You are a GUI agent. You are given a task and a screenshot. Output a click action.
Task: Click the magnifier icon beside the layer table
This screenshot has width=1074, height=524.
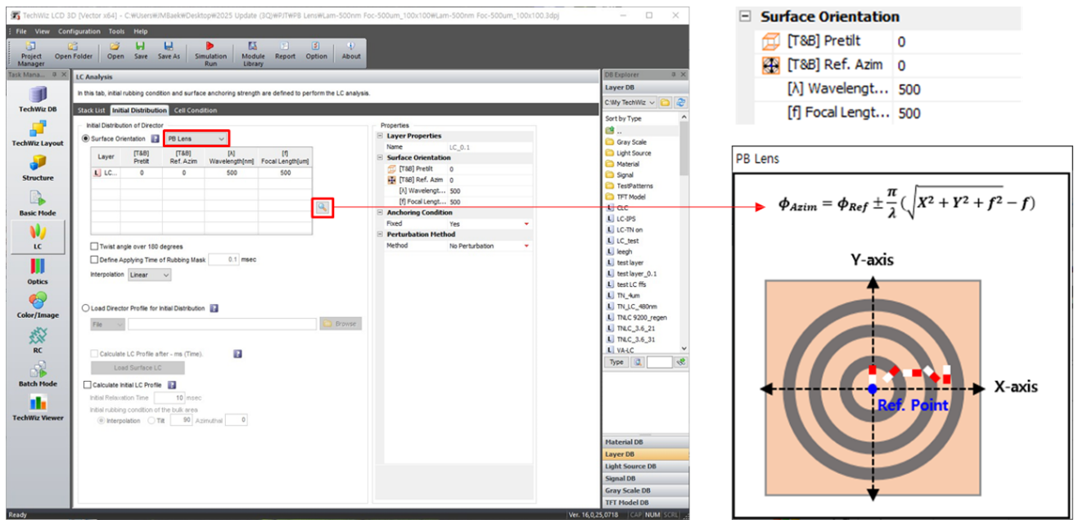323,208
